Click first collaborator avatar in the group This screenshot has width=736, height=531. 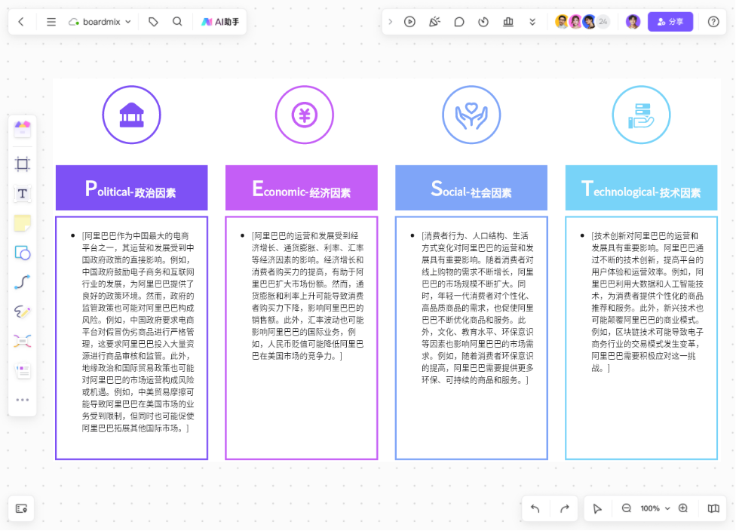562,22
